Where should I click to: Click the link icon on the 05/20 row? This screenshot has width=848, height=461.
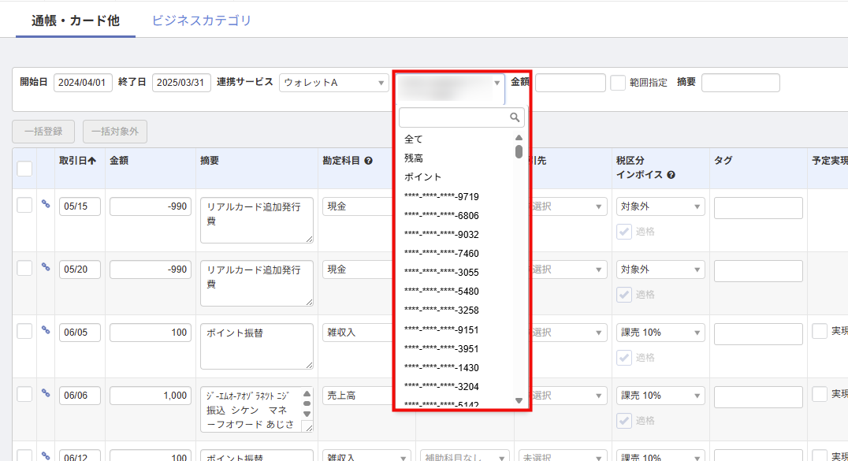(x=46, y=267)
